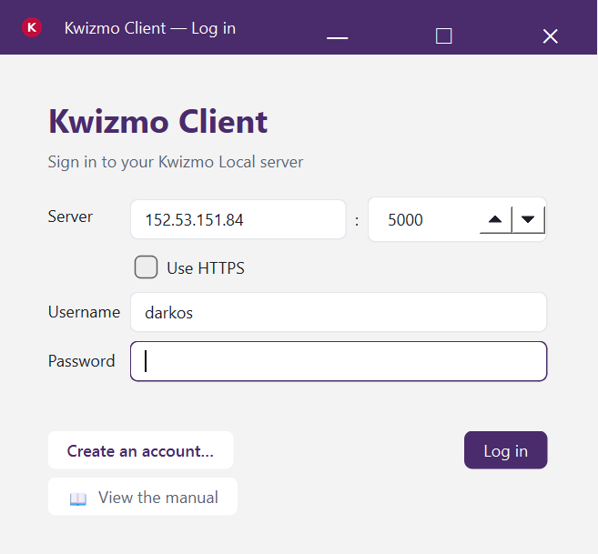Focus the empty Password field
Screen dimensions: 598x554
pyautogui.click(x=339, y=361)
